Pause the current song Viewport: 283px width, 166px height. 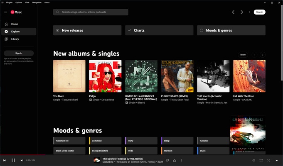pyautogui.click(x=13, y=160)
